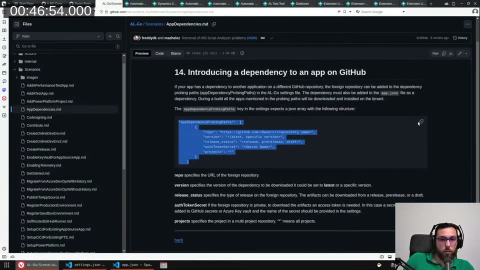The image size is (480, 270).
Task: Expand the images folder
Action: coord(17,77)
